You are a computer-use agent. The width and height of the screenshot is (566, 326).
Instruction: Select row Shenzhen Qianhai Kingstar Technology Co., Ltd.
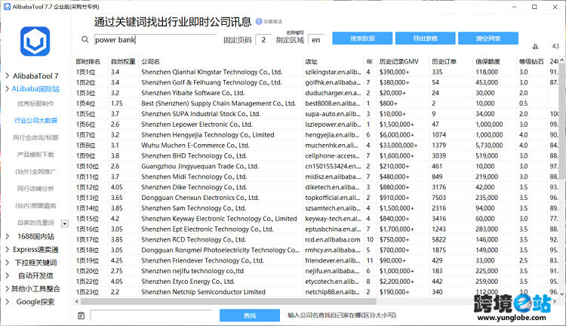click(316, 72)
